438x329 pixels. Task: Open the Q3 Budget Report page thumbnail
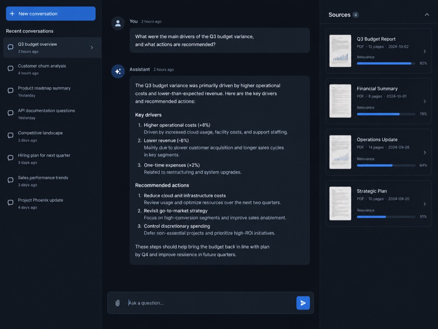(x=340, y=51)
